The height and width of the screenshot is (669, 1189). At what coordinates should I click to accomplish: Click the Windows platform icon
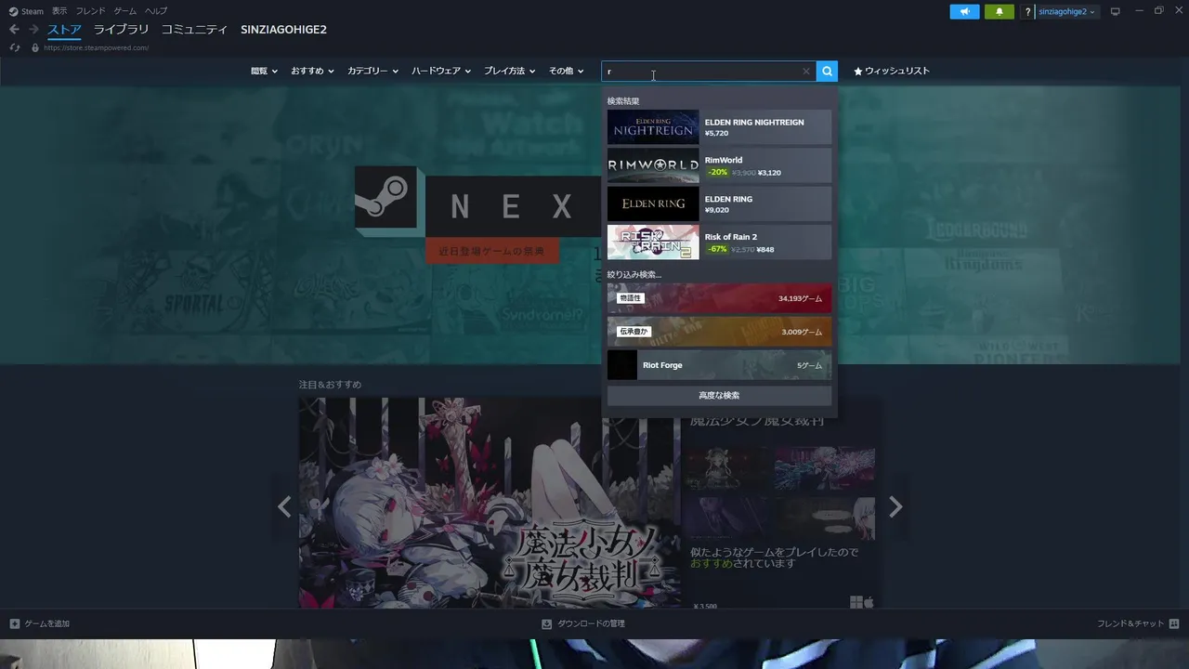click(856, 602)
